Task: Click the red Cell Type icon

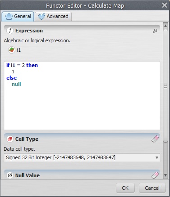Action: pyautogui.click(x=10, y=139)
